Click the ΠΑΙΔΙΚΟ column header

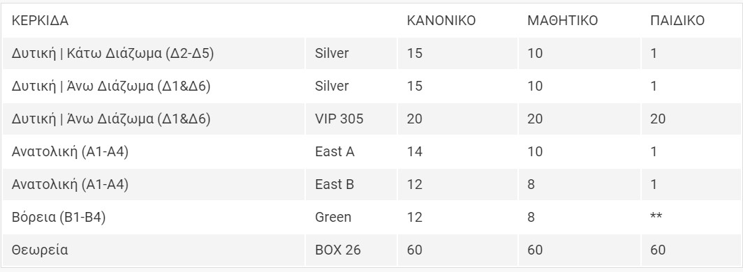(677, 21)
